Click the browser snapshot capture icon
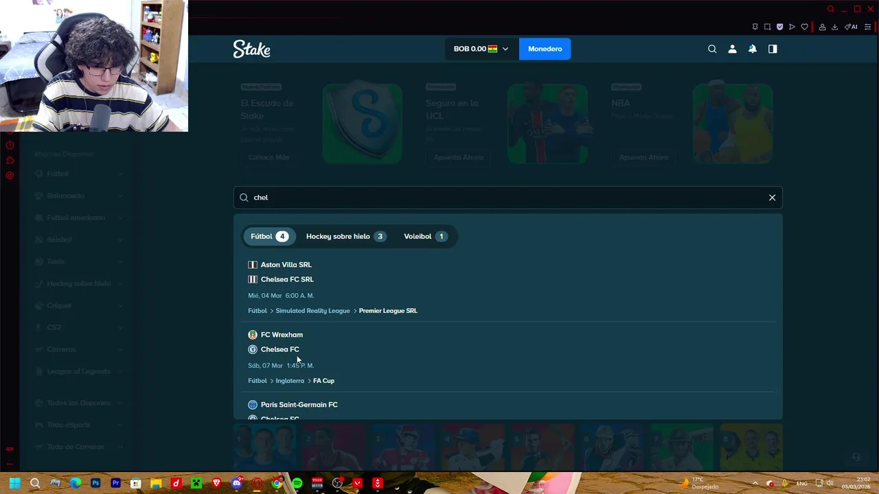Viewport: 879px width, 494px height. coord(767,27)
